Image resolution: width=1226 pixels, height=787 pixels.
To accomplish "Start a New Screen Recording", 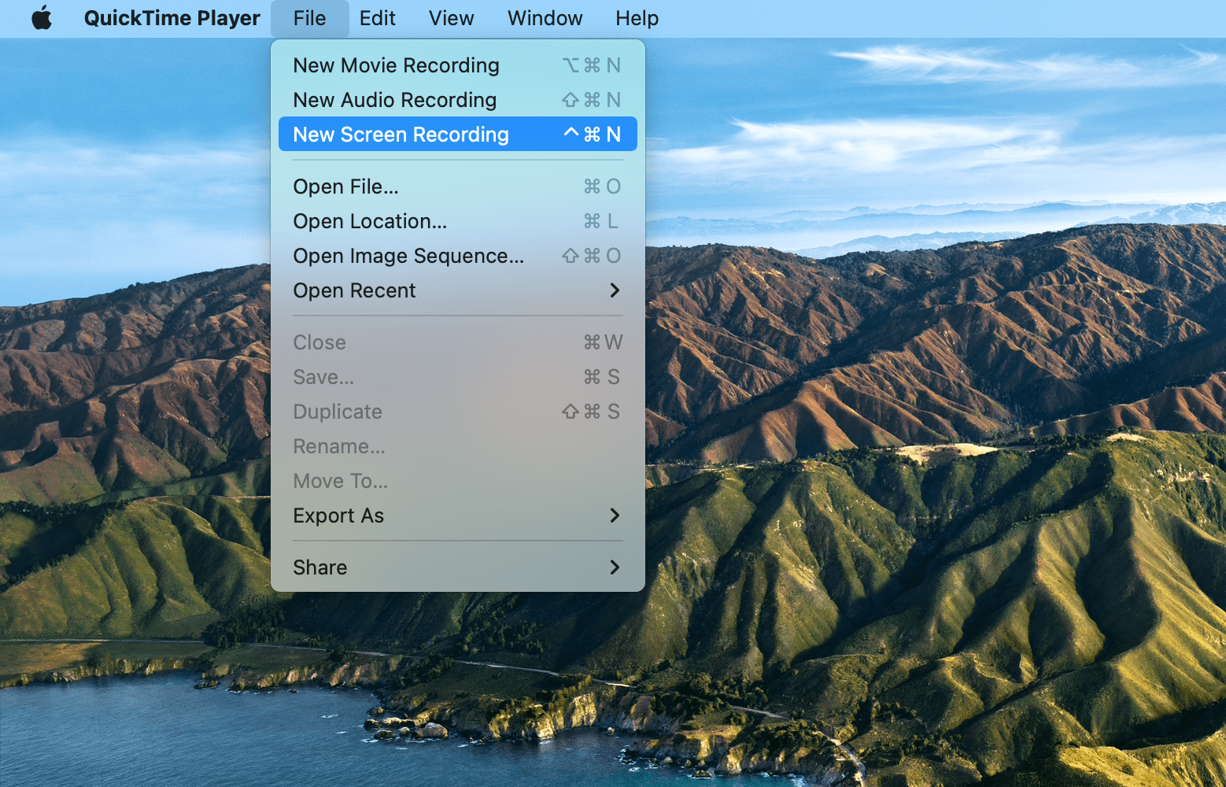I will coord(457,135).
